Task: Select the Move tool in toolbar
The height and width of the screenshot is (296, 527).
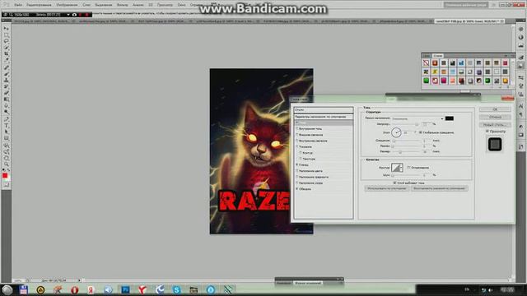Action: (x=6, y=29)
